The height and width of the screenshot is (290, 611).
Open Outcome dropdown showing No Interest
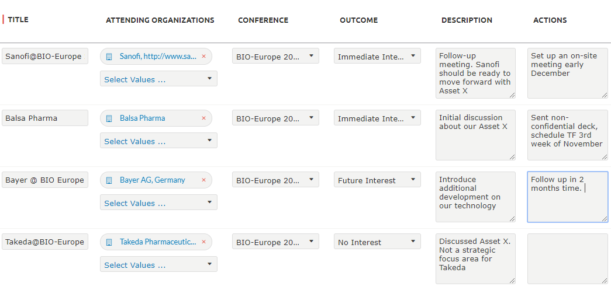coord(377,242)
